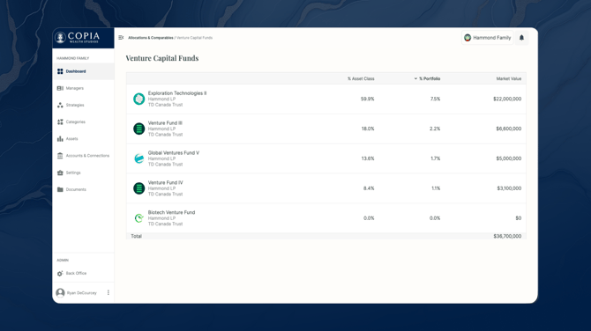The image size is (591, 331).
Task: Click the Documents folder icon
Action: click(60, 189)
